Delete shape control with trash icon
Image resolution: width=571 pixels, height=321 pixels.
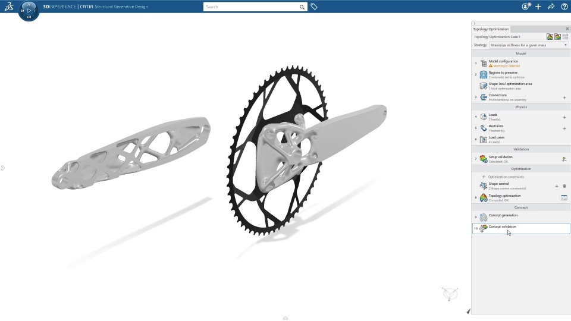click(564, 186)
